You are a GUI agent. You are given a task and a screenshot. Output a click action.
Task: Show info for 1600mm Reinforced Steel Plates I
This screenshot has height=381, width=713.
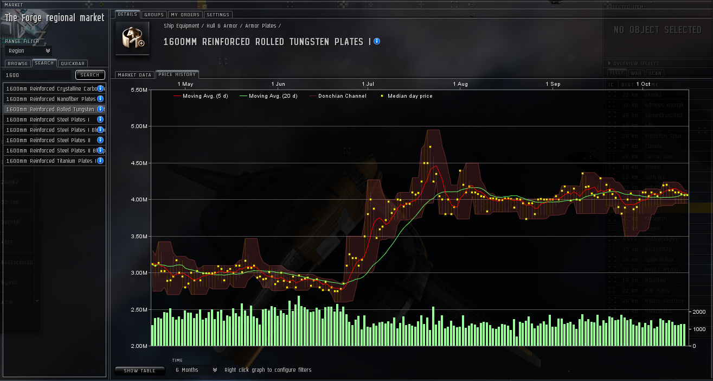[100, 119]
